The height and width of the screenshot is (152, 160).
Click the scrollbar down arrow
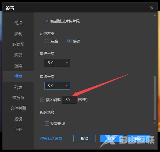(x=155, y=123)
